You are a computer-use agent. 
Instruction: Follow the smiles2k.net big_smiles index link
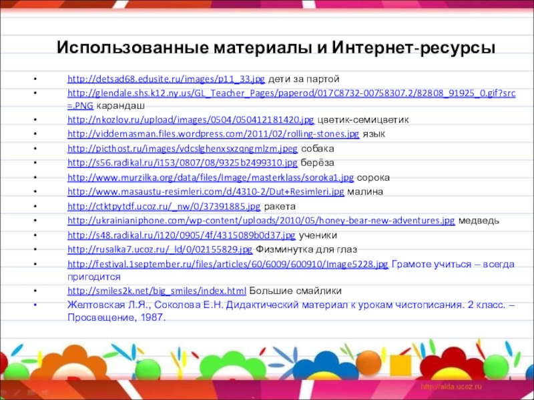[x=157, y=291]
